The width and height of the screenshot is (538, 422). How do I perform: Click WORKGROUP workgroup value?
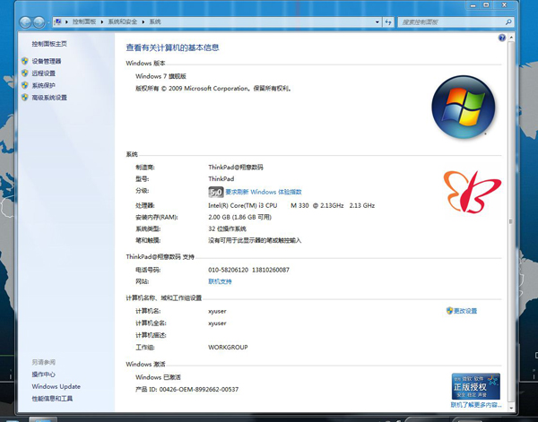coord(228,348)
